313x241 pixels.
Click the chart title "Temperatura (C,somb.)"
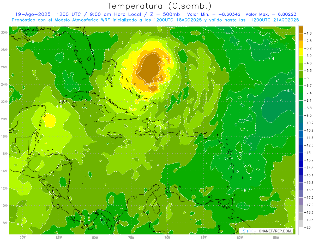click(159, 6)
